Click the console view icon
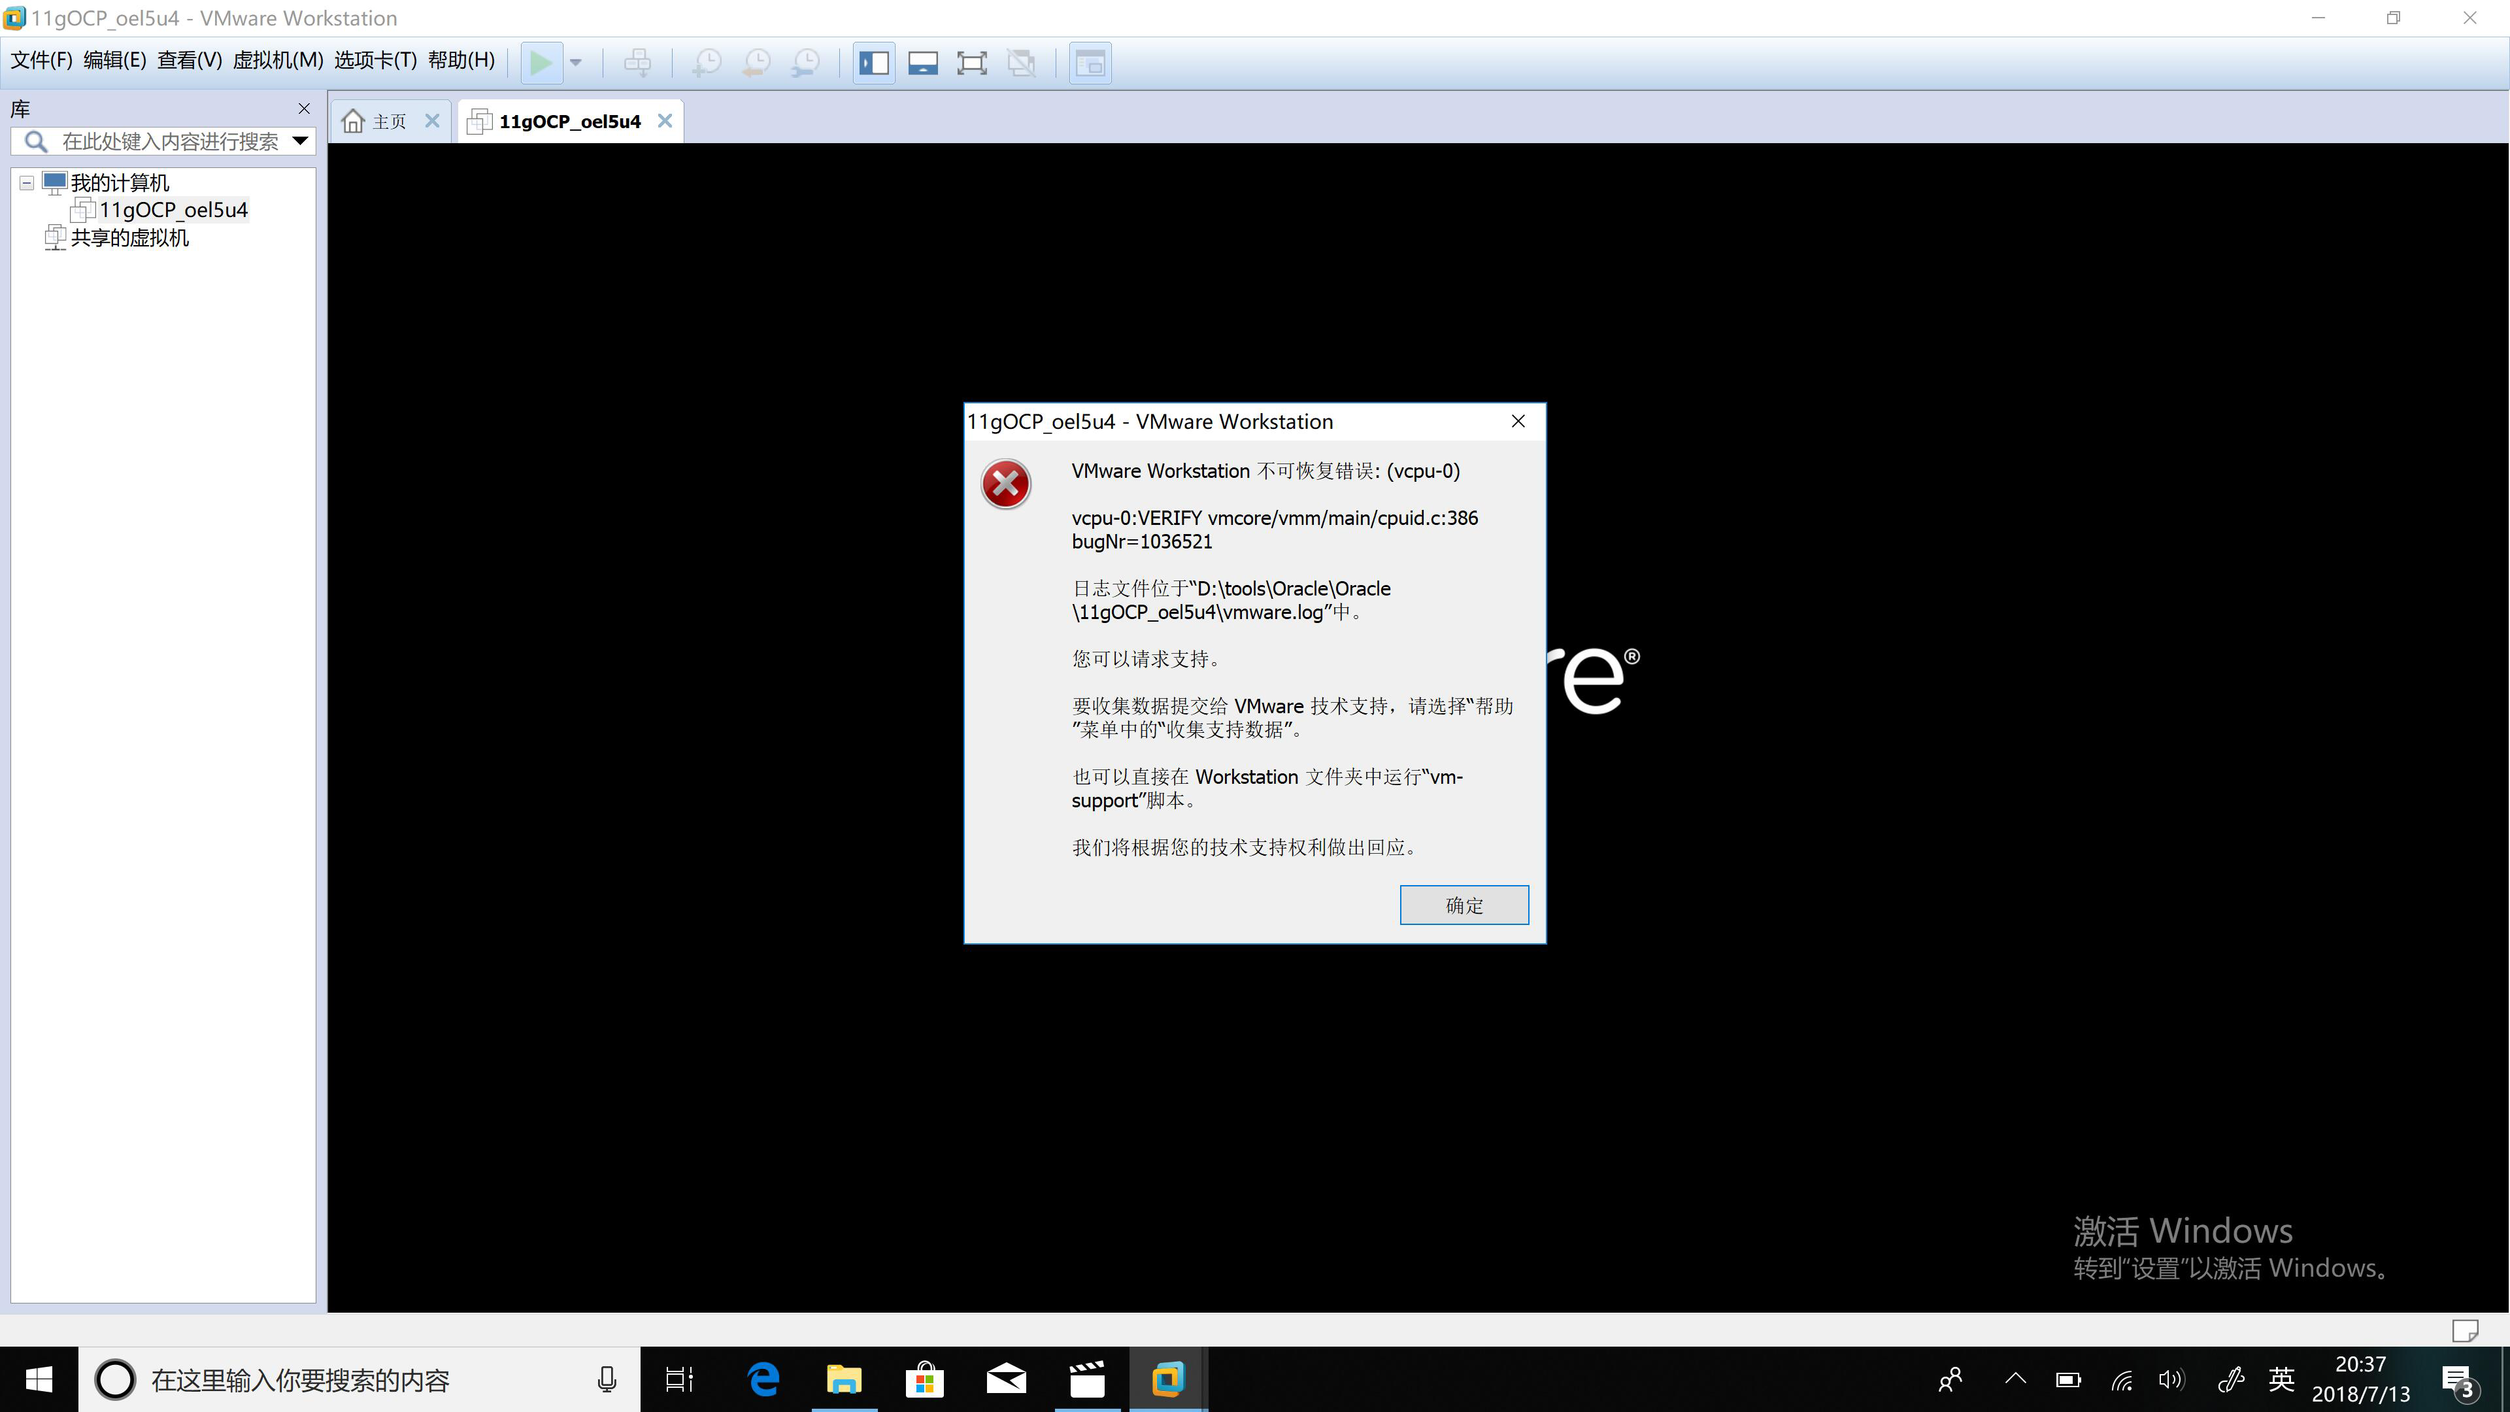Viewport: 2510px width, 1412px height. (1090, 63)
